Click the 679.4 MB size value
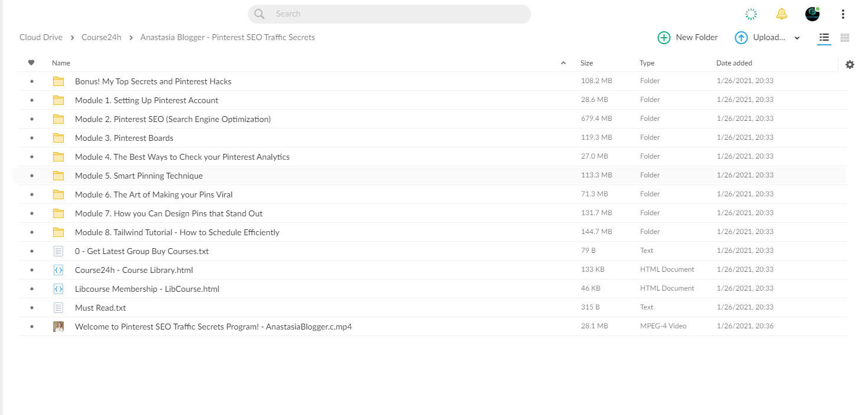 click(596, 118)
